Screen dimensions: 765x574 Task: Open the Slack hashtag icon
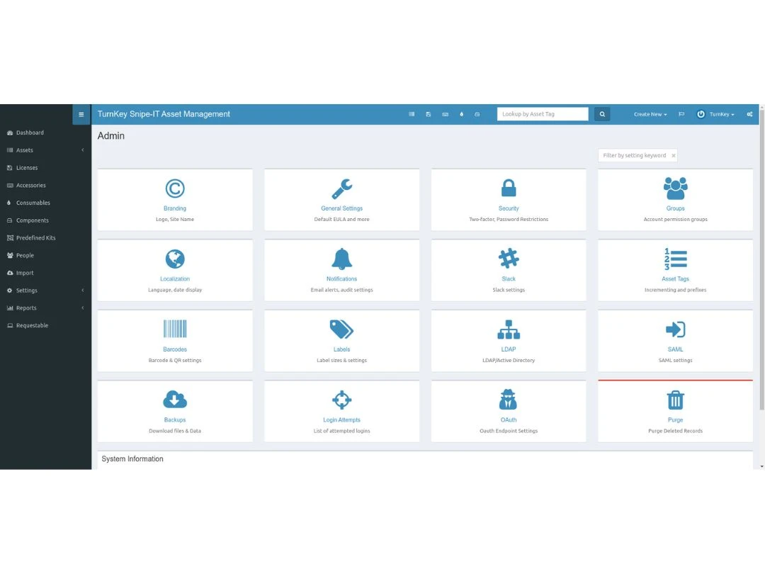(509, 259)
